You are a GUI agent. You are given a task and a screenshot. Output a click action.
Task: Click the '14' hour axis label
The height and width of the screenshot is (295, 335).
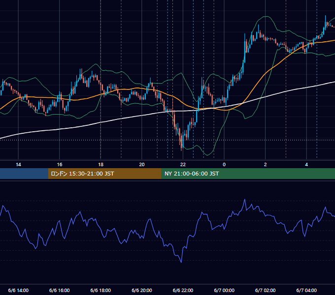18,165
